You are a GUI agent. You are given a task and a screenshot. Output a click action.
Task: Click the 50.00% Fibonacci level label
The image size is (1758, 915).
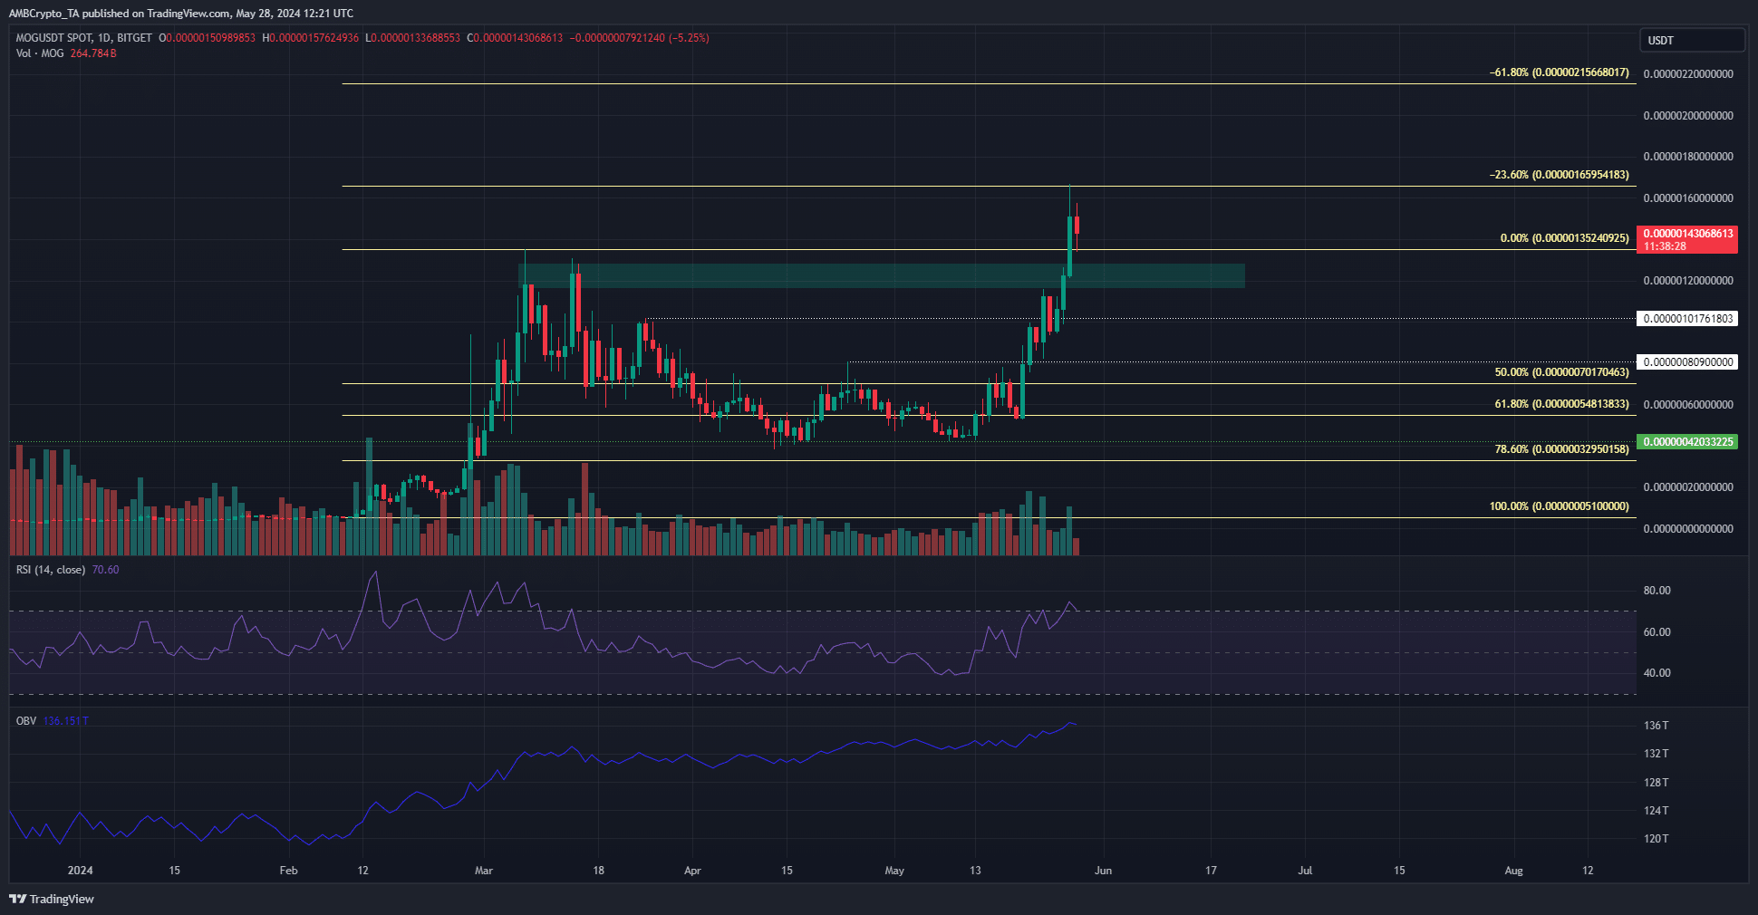(x=1561, y=372)
